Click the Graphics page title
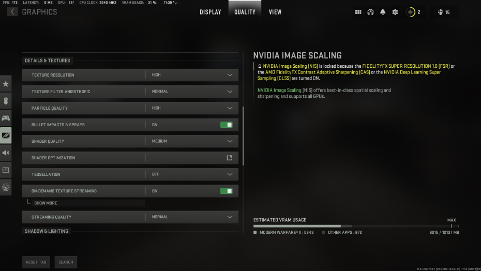481x271 pixels. coord(40,12)
